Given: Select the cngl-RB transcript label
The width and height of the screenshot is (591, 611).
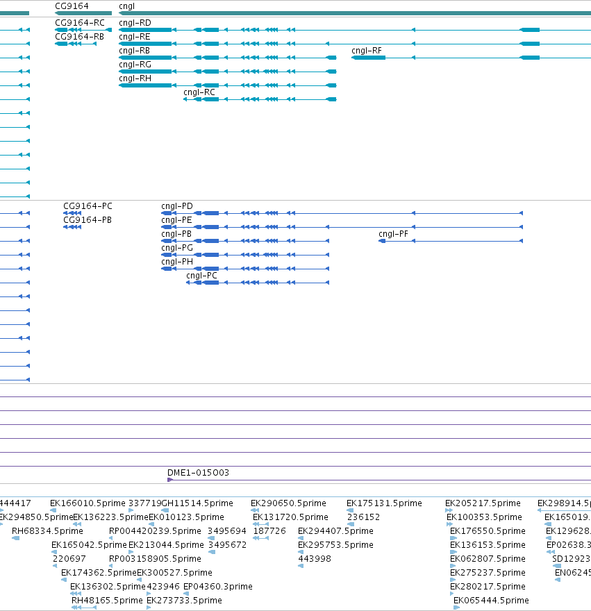Looking at the screenshot, I should [x=135, y=51].
